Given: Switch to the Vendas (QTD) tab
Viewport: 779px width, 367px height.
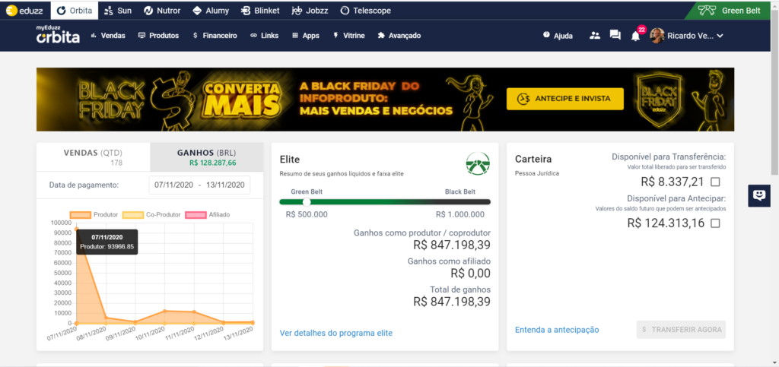Looking at the screenshot, I should (93, 157).
